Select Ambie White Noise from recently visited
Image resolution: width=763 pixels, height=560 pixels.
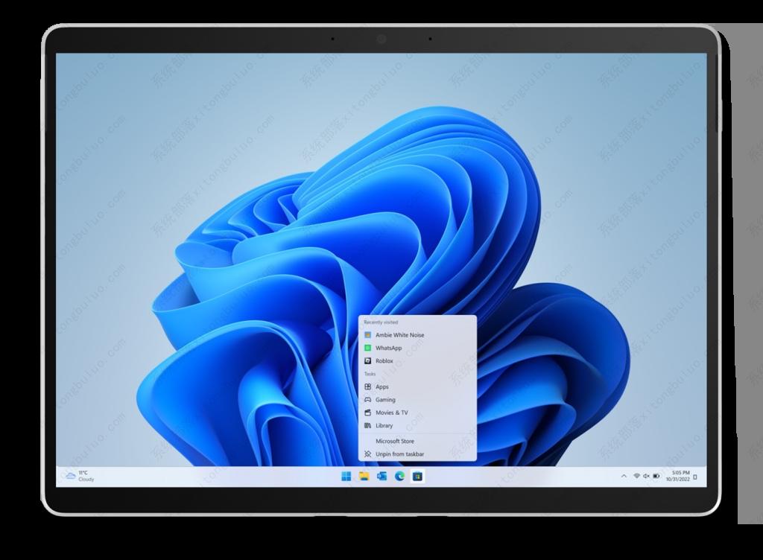pos(399,335)
